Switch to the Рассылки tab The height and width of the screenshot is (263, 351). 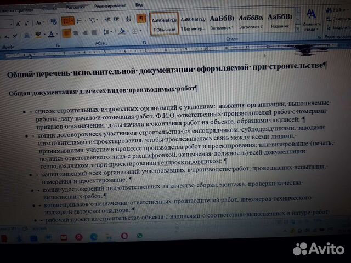76,7
